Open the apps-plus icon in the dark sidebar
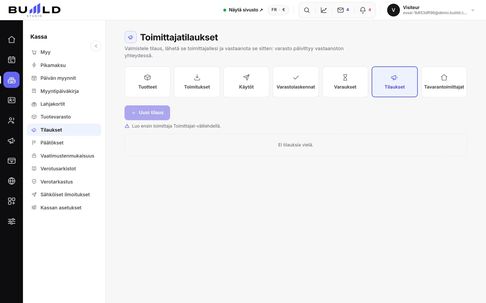The height and width of the screenshot is (303, 486). point(11,201)
